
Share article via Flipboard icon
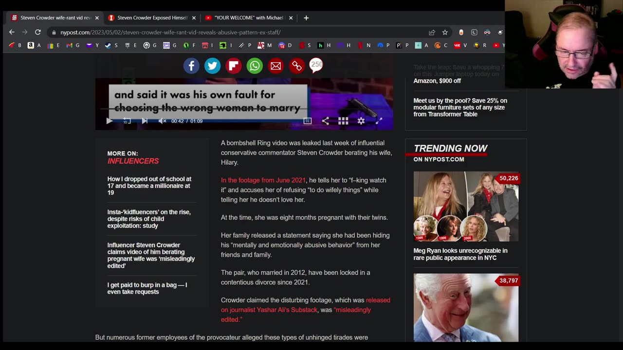click(x=234, y=66)
